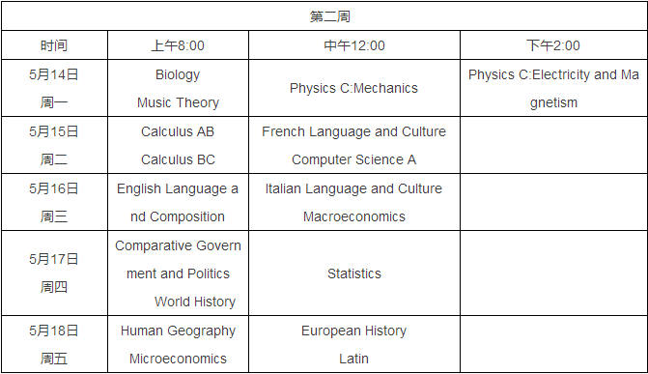Select French Language and Culture text

click(354, 131)
